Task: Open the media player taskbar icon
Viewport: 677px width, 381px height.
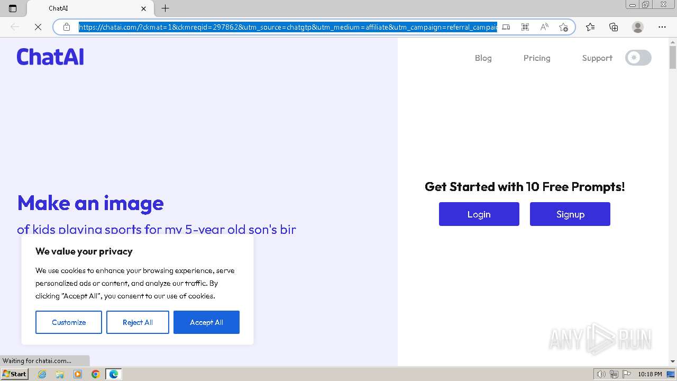Action: click(78, 374)
